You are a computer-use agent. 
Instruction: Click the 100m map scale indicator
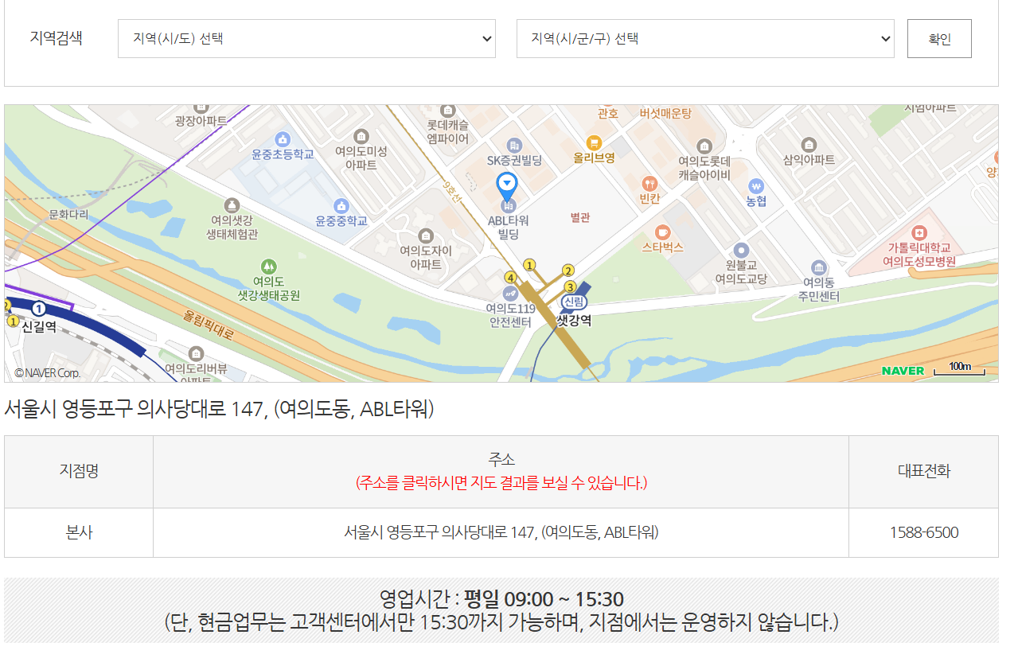pos(960,368)
